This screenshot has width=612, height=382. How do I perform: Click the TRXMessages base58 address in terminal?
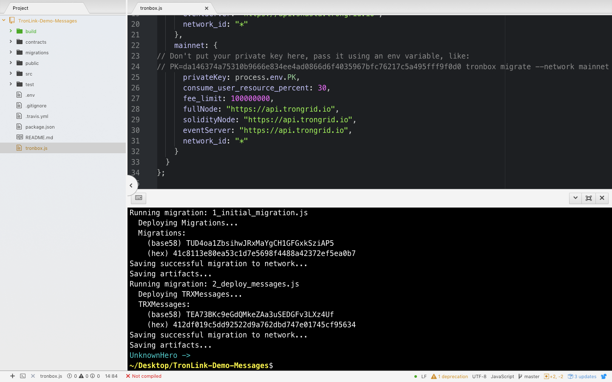coord(260,315)
